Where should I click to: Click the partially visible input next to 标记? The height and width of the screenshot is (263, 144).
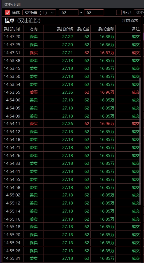pos(139,12)
